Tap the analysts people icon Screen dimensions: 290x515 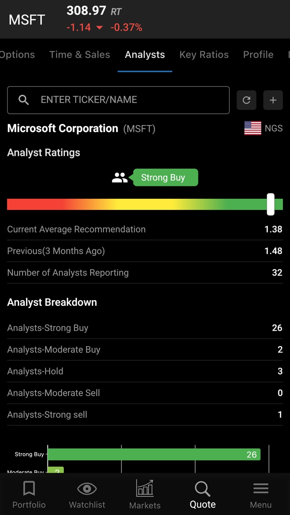(x=120, y=178)
